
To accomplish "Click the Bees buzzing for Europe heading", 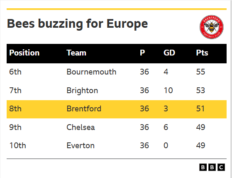I will (x=77, y=24).
